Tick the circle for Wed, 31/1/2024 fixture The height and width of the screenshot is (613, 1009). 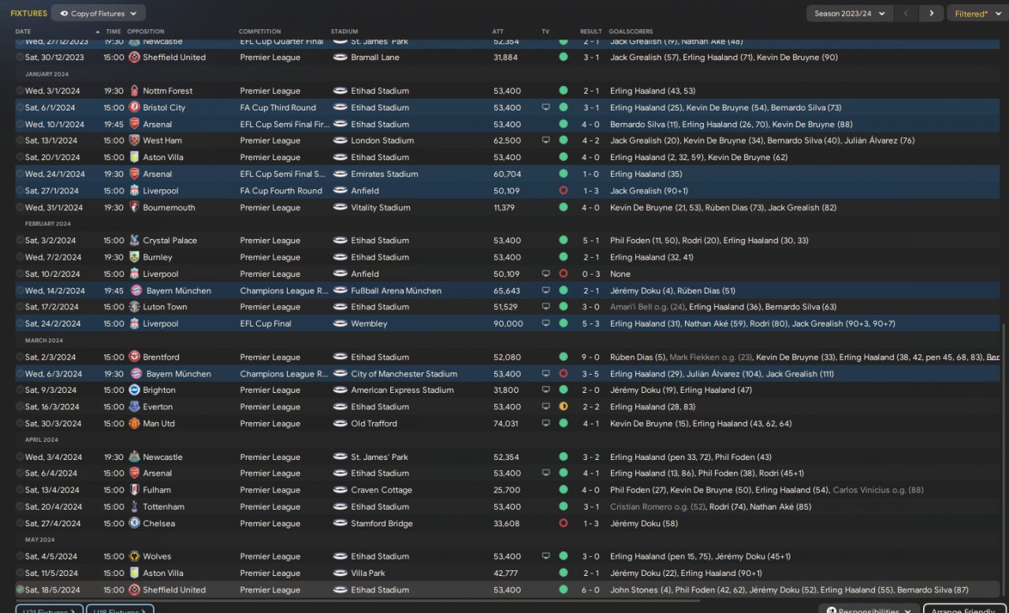point(20,207)
